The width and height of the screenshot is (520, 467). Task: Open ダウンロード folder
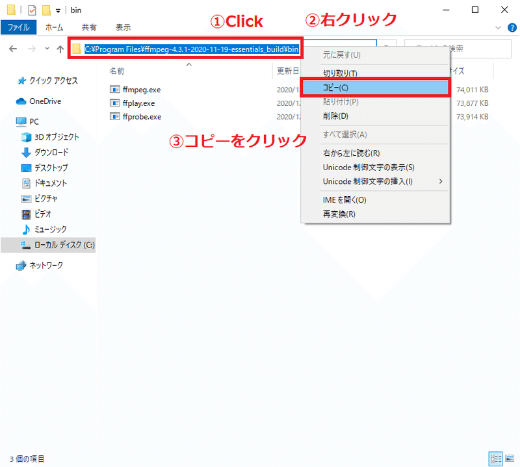51,152
